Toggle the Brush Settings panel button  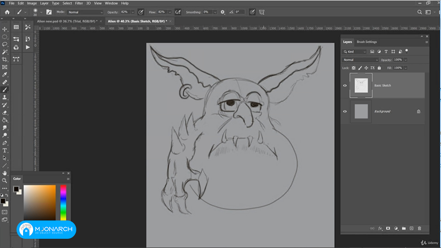49,12
